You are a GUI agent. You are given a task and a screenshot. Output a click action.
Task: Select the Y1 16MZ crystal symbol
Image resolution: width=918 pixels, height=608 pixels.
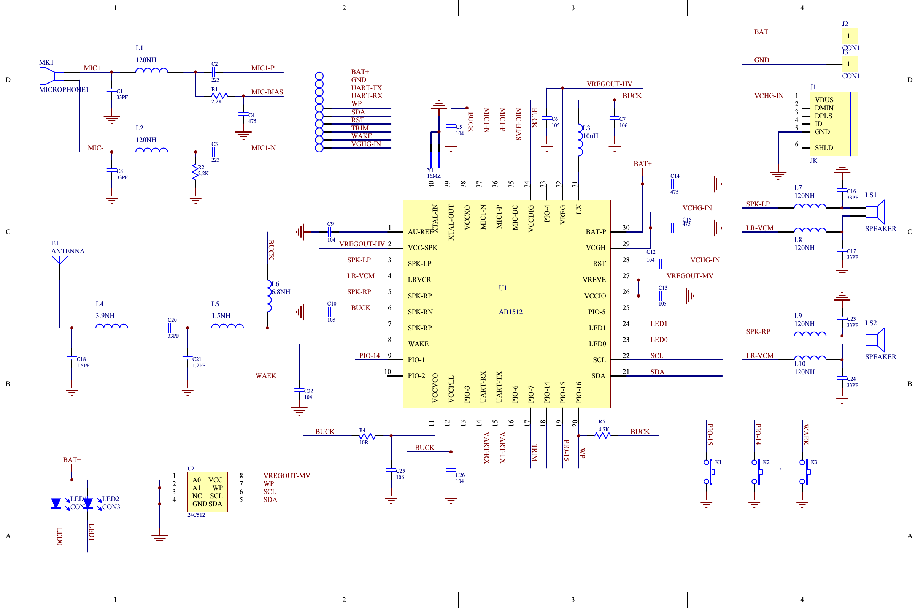[435, 160]
